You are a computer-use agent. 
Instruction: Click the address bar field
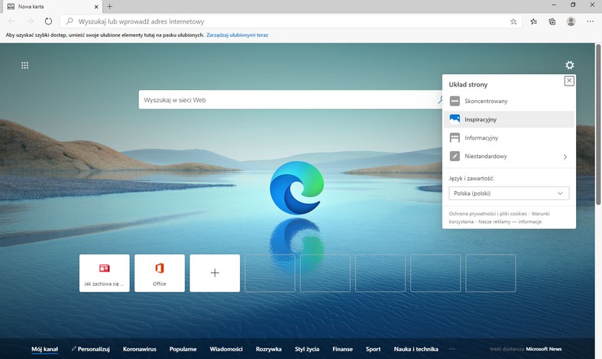(x=291, y=21)
